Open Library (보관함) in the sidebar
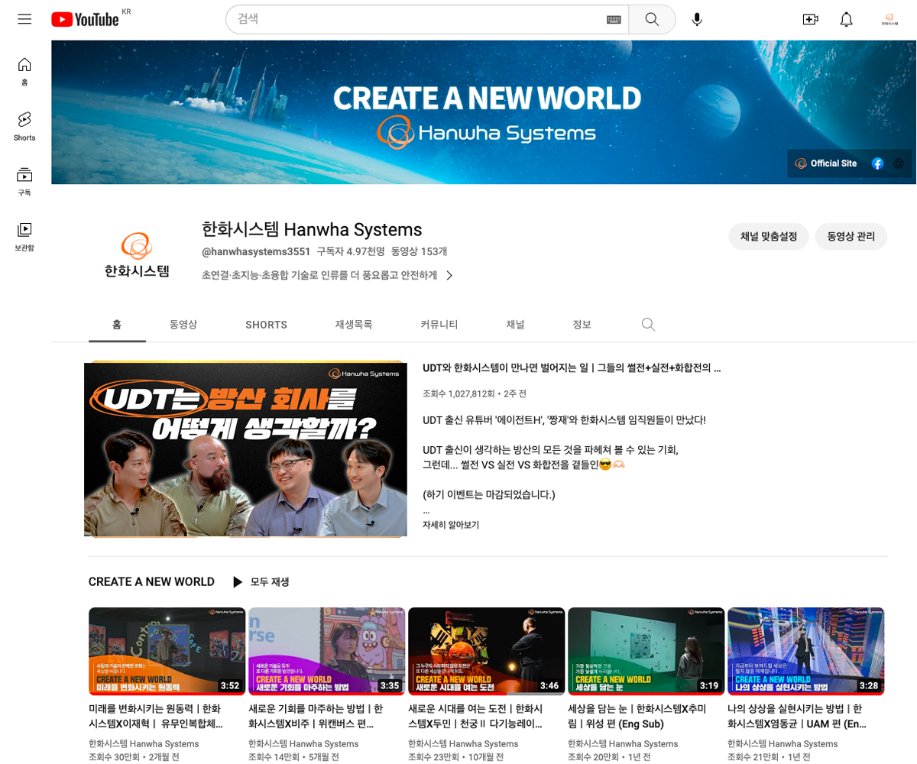Screen dimensions: 917x764 point(24,237)
